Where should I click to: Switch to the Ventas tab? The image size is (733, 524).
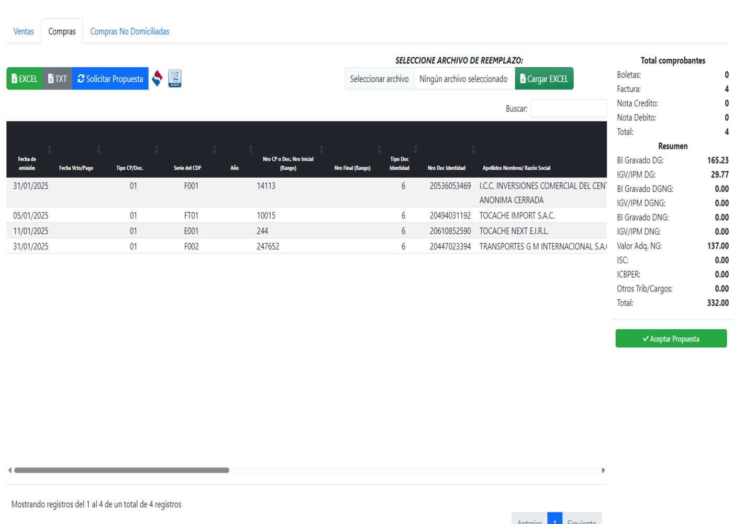(24, 31)
